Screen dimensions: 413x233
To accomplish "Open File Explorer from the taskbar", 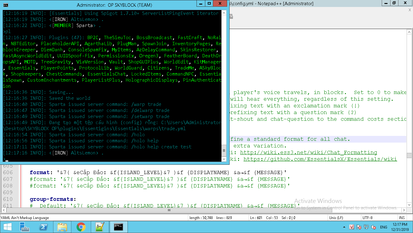I will [62, 227].
